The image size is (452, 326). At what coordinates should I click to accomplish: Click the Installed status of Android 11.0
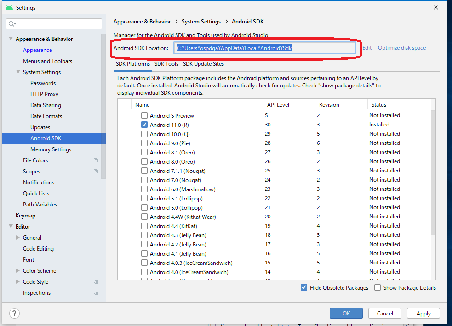click(x=379, y=125)
